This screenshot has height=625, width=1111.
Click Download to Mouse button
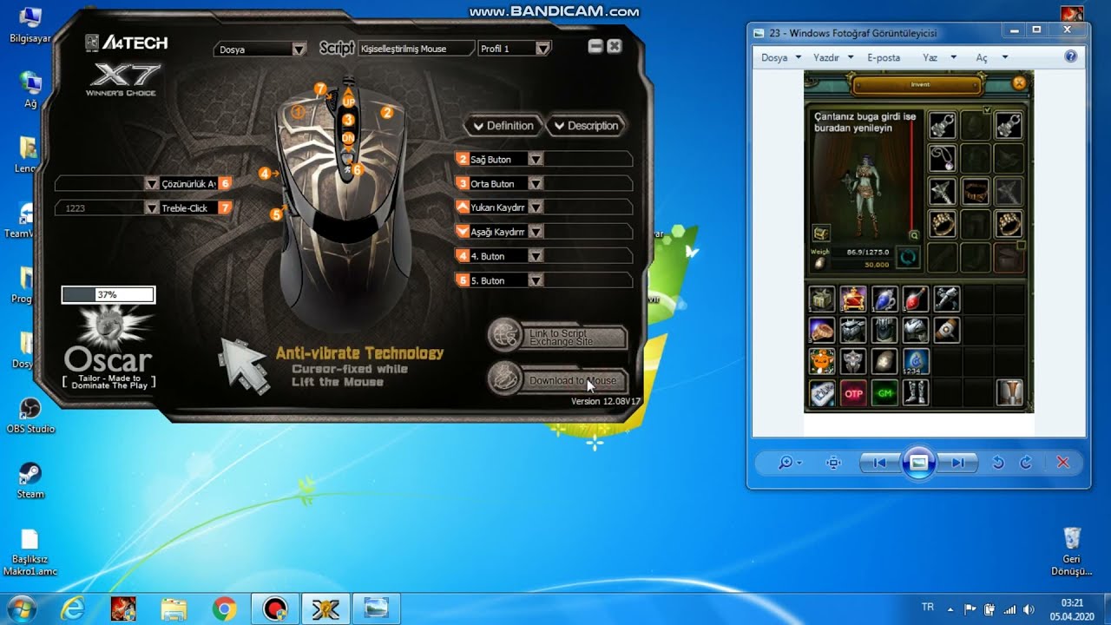[x=573, y=380]
